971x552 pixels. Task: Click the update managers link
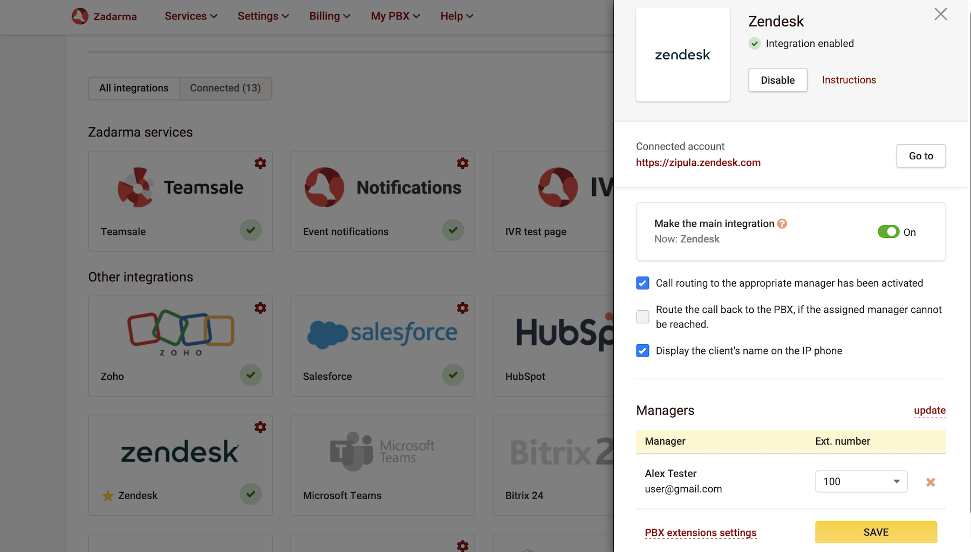click(x=930, y=411)
